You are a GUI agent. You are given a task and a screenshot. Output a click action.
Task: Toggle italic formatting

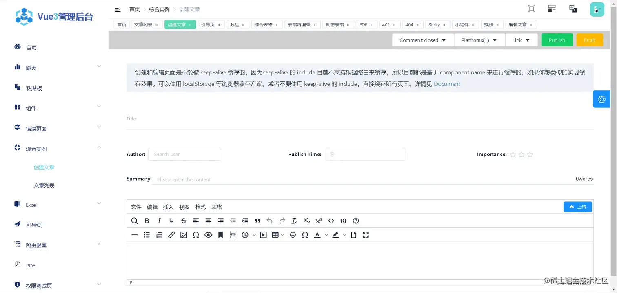(159, 221)
